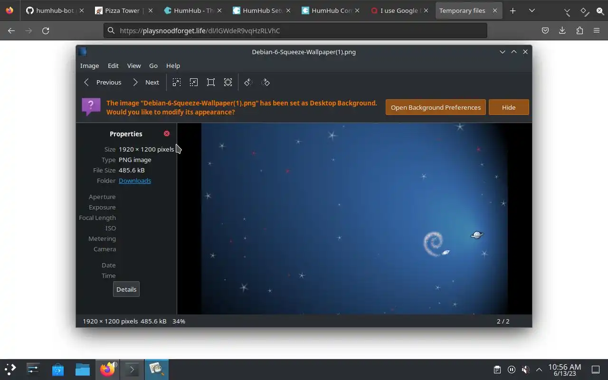Click Open Background Preferences button
The image size is (608, 380).
click(x=436, y=107)
